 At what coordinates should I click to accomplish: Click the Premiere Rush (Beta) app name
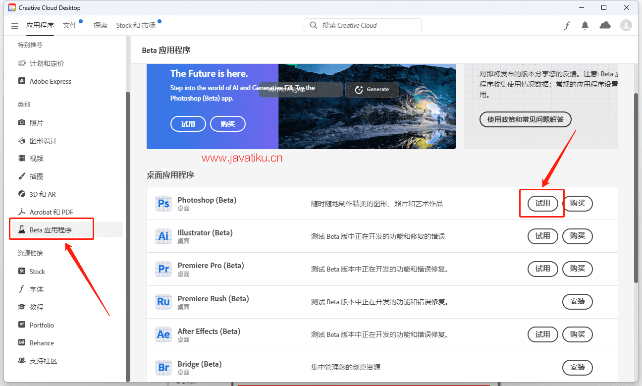[x=214, y=299]
